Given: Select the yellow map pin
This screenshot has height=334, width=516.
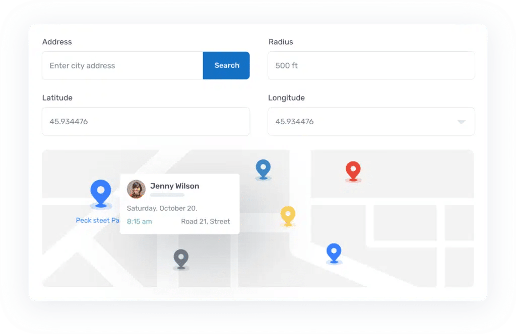Looking at the screenshot, I should (288, 216).
